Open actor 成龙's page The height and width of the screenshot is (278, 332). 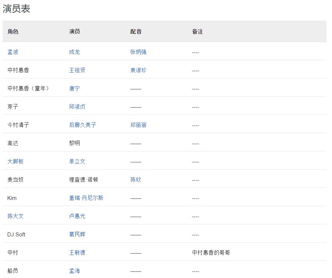[74, 52]
